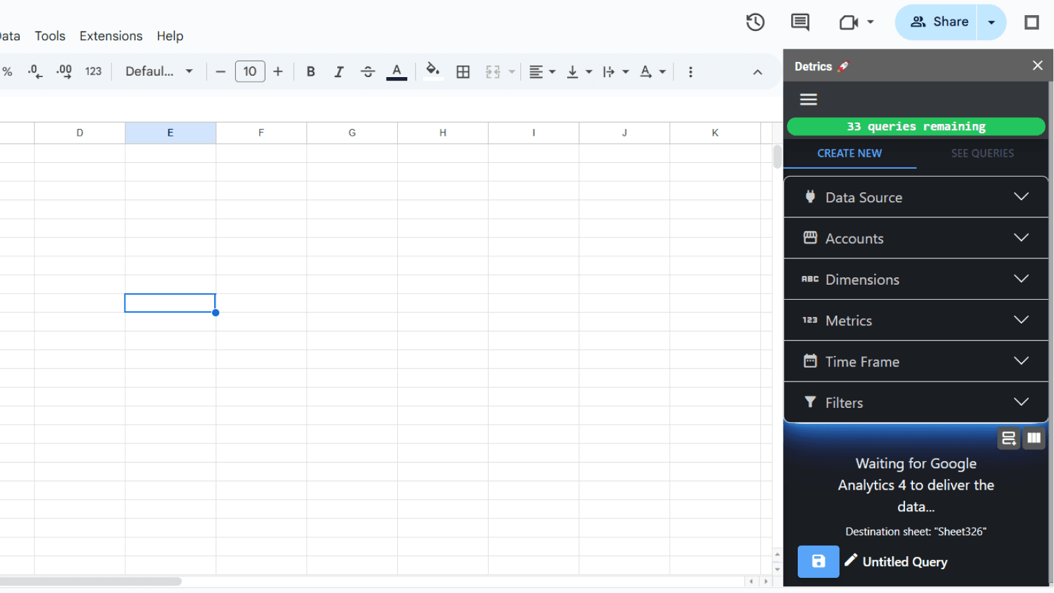Switch to the SEE QUERIES tab
This screenshot has width=1054, height=593.
coord(982,154)
